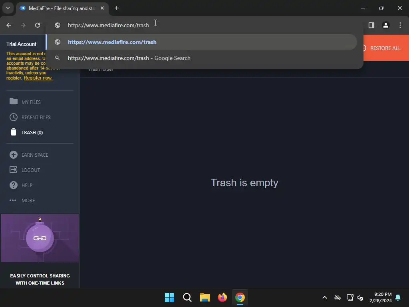Close the MediaFire tab

pyautogui.click(x=102, y=8)
